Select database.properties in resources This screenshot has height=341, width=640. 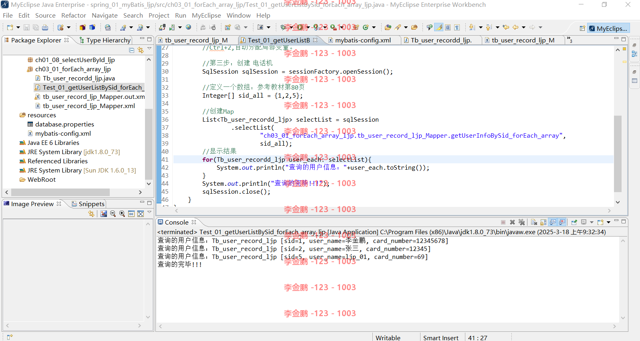[x=64, y=124]
